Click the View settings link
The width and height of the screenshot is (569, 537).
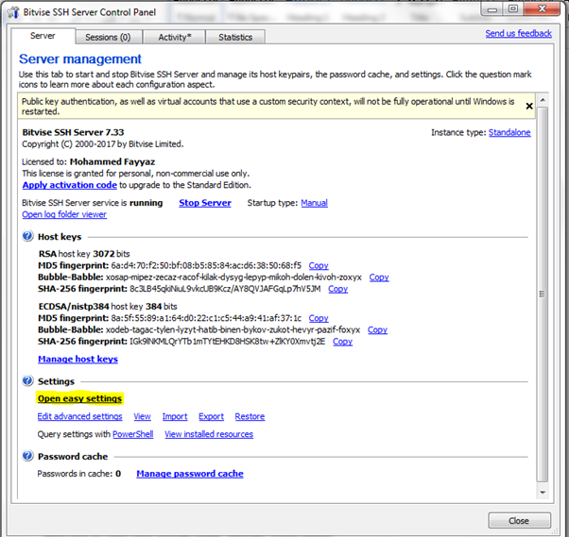pos(142,416)
